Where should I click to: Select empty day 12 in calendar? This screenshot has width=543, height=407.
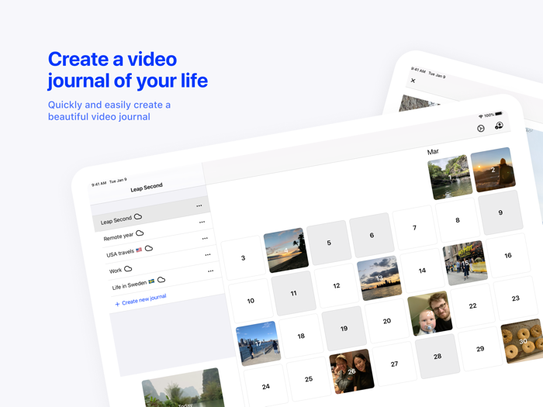tap(337, 285)
